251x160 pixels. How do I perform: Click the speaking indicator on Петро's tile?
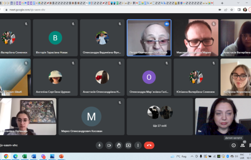point(166,24)
